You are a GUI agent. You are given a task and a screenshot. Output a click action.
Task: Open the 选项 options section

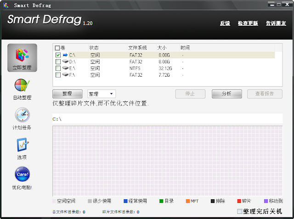(22, 149)
